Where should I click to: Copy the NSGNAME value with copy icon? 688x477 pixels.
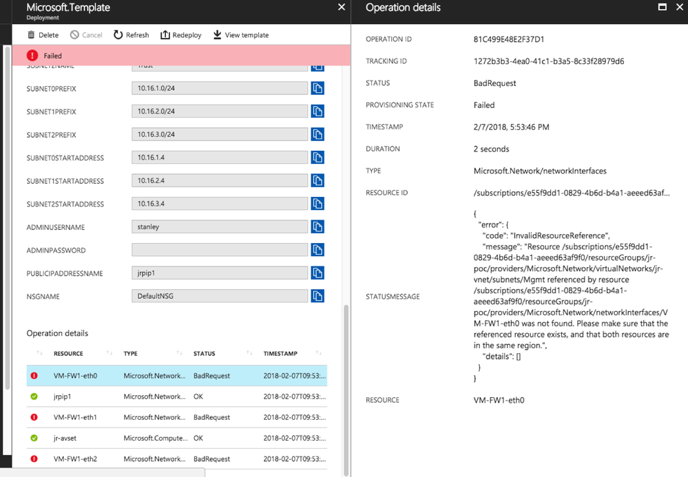click(x=317, y=297)
